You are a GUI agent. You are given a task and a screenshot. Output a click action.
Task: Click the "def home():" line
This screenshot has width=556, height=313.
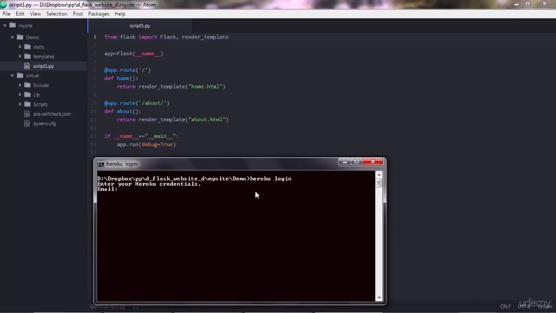tap(121, 78)
